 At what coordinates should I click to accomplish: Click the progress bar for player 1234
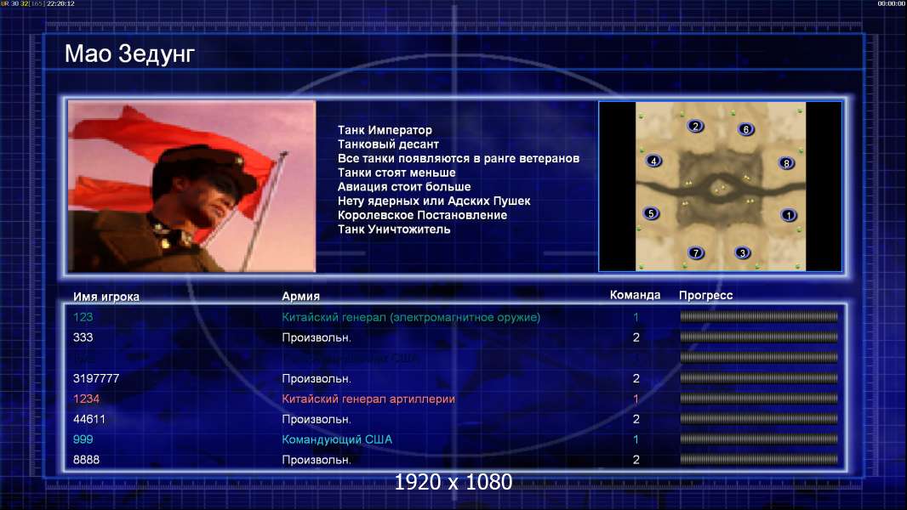pos(759,399)
